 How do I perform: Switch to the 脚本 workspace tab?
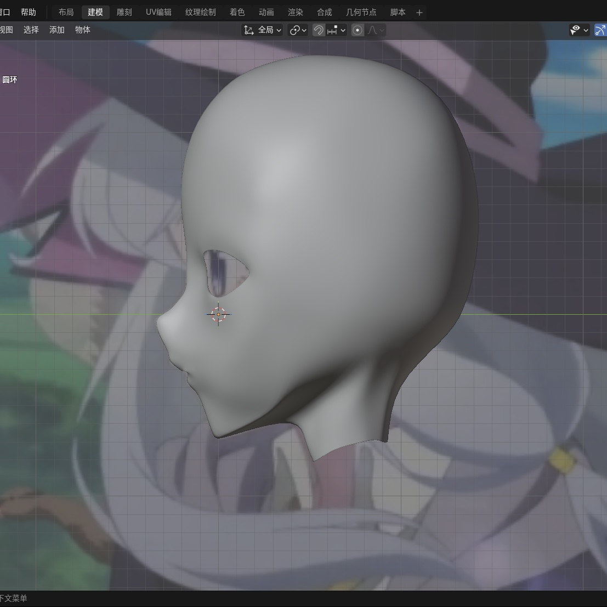click(398, 13)
